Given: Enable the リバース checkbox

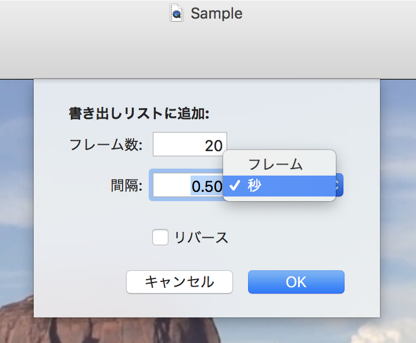Looking at the screenshot, I should [160, 237].
